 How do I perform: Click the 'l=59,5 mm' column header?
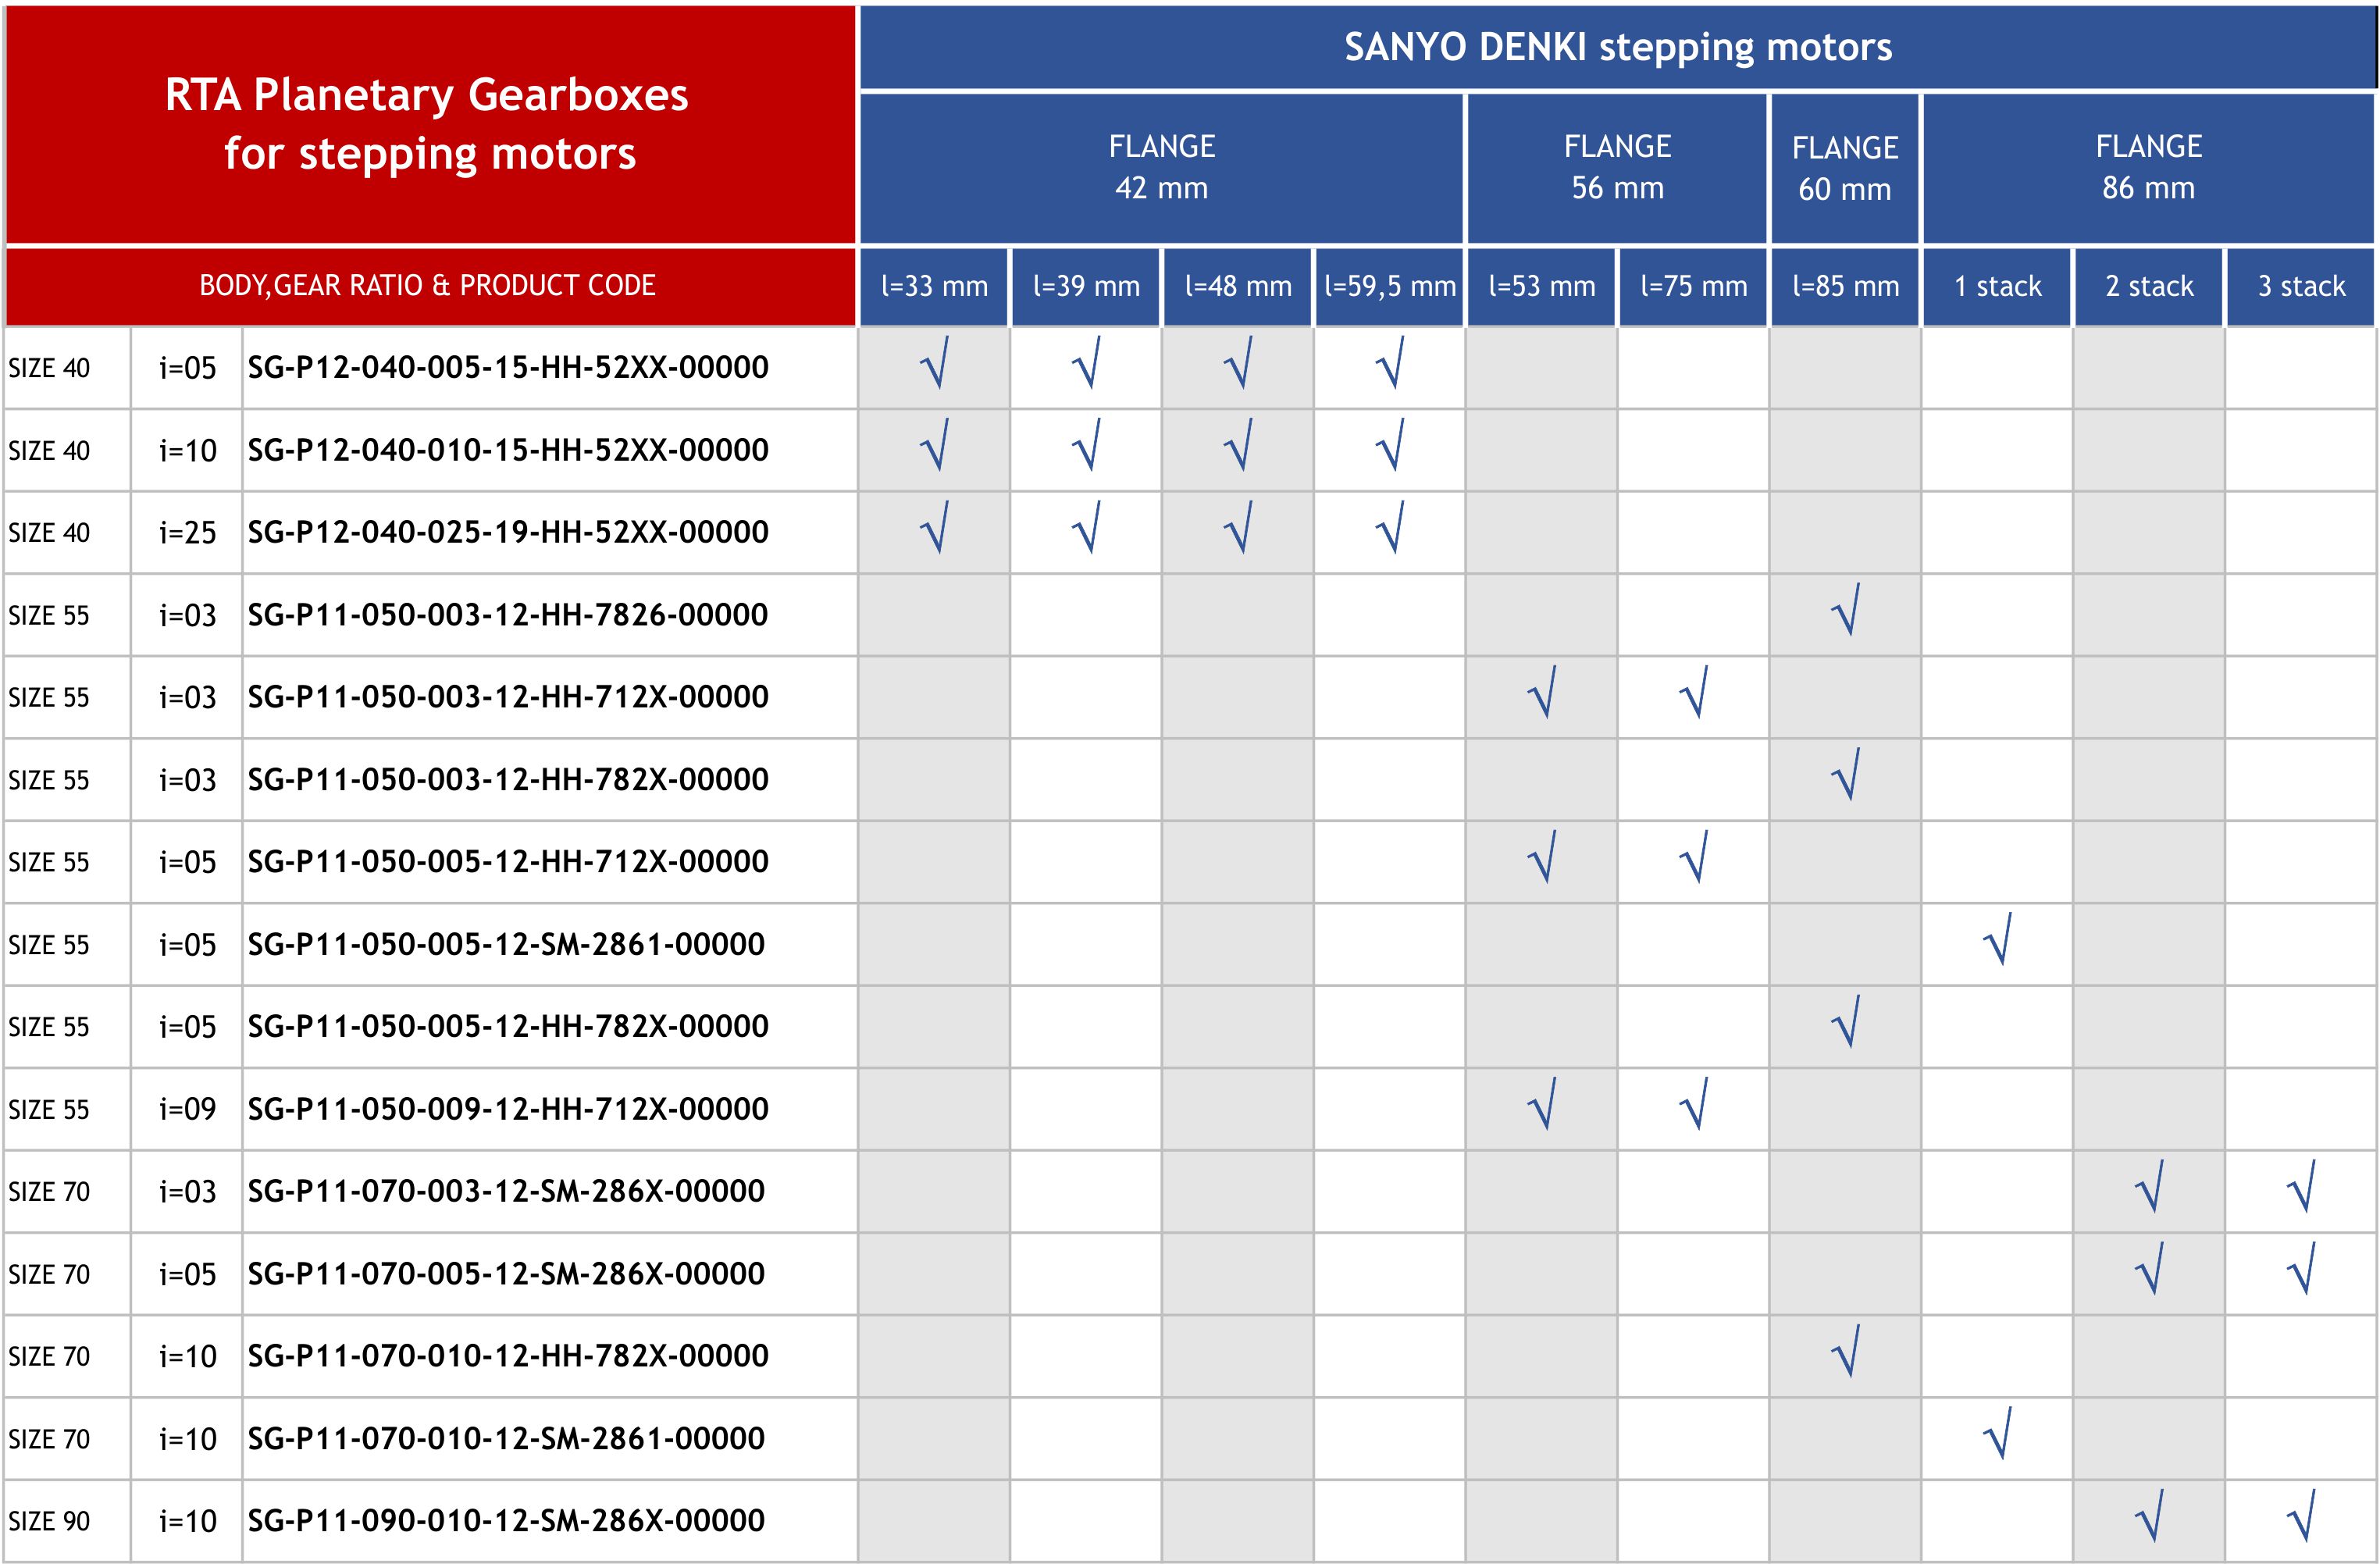[1390, 286]
